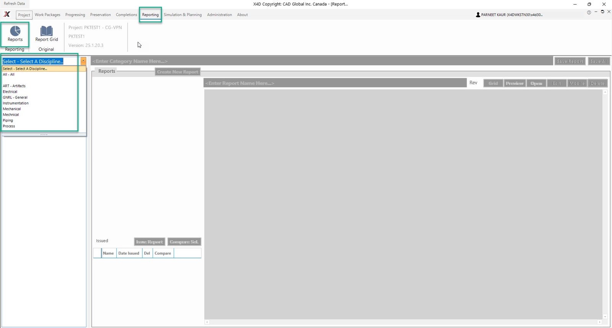The width and height of the screenshot is (612, 328).
Task: Click the Issue Report button
Action: pyautogui.click(x=150, y=242)
